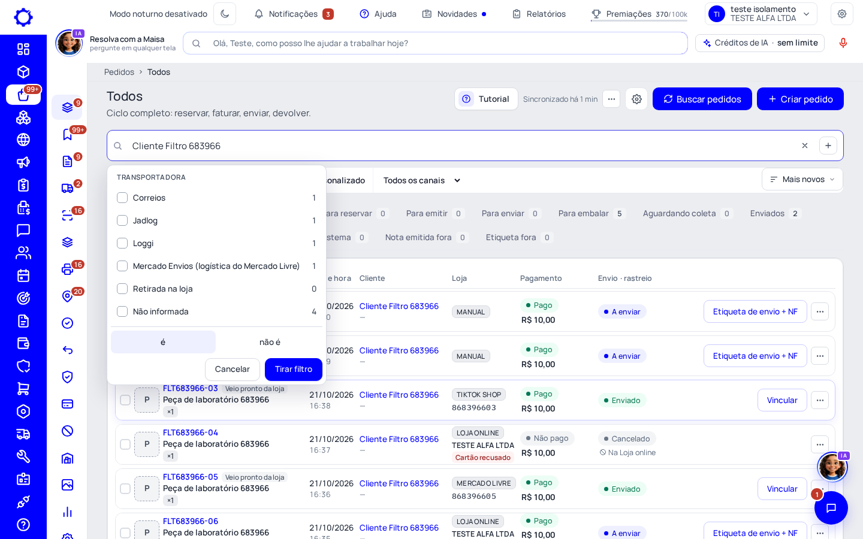Open the return arrow icon in submenu
This screenshot has width=863, height=539.
[67, 350]
